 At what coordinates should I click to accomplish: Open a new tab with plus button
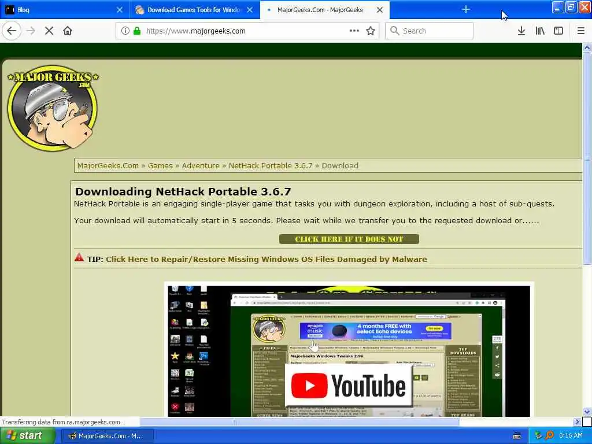click(466, 9)
